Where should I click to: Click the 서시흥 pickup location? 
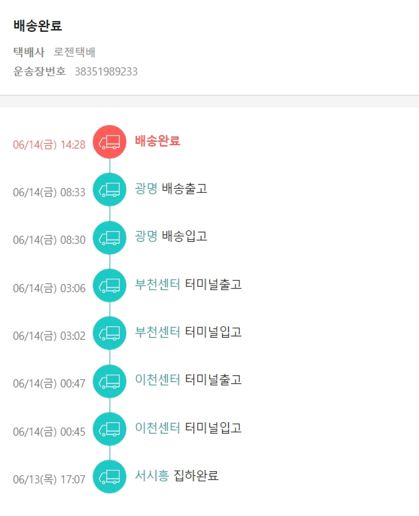click(151, 476)
